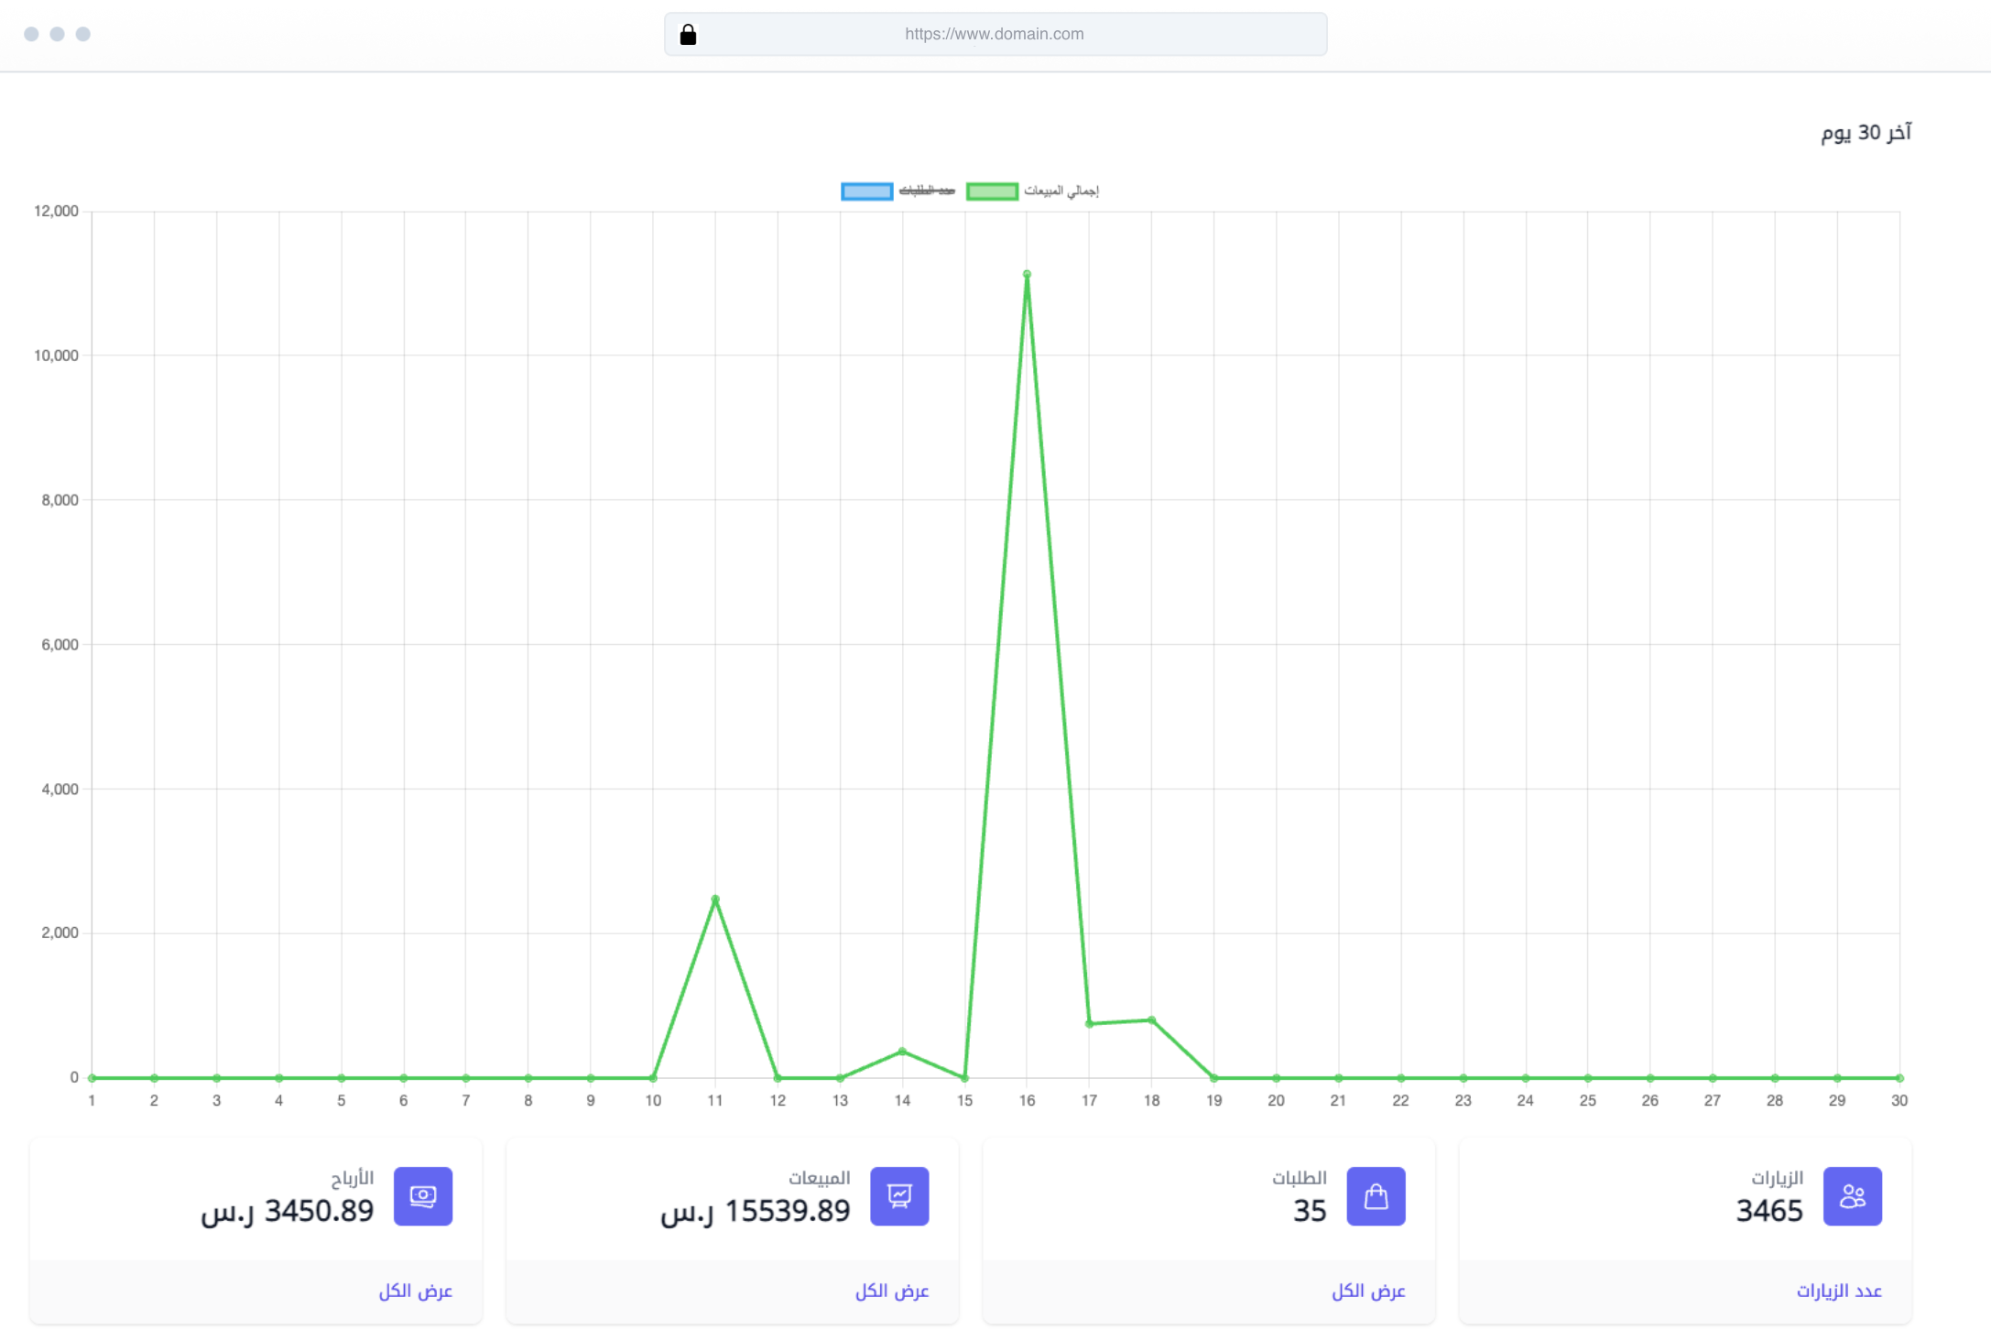Click the data point at day 17
This screenshot has height=1341, width=1991.
[1089, 1023]
